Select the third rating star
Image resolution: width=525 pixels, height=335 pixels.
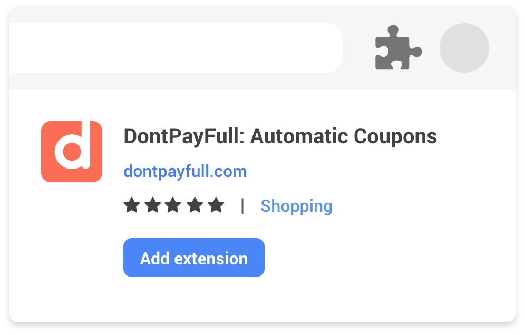[x=173, y=205]
